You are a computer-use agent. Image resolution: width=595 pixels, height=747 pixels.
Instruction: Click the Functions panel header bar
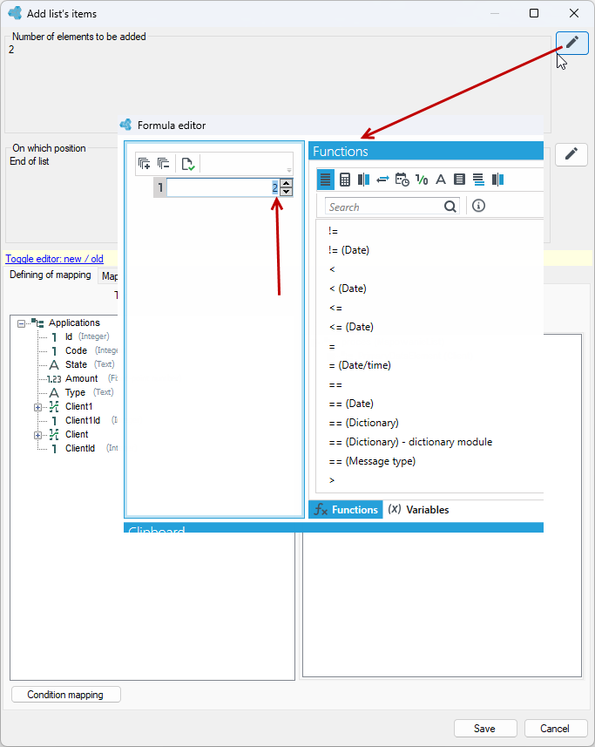click(426, 152)
